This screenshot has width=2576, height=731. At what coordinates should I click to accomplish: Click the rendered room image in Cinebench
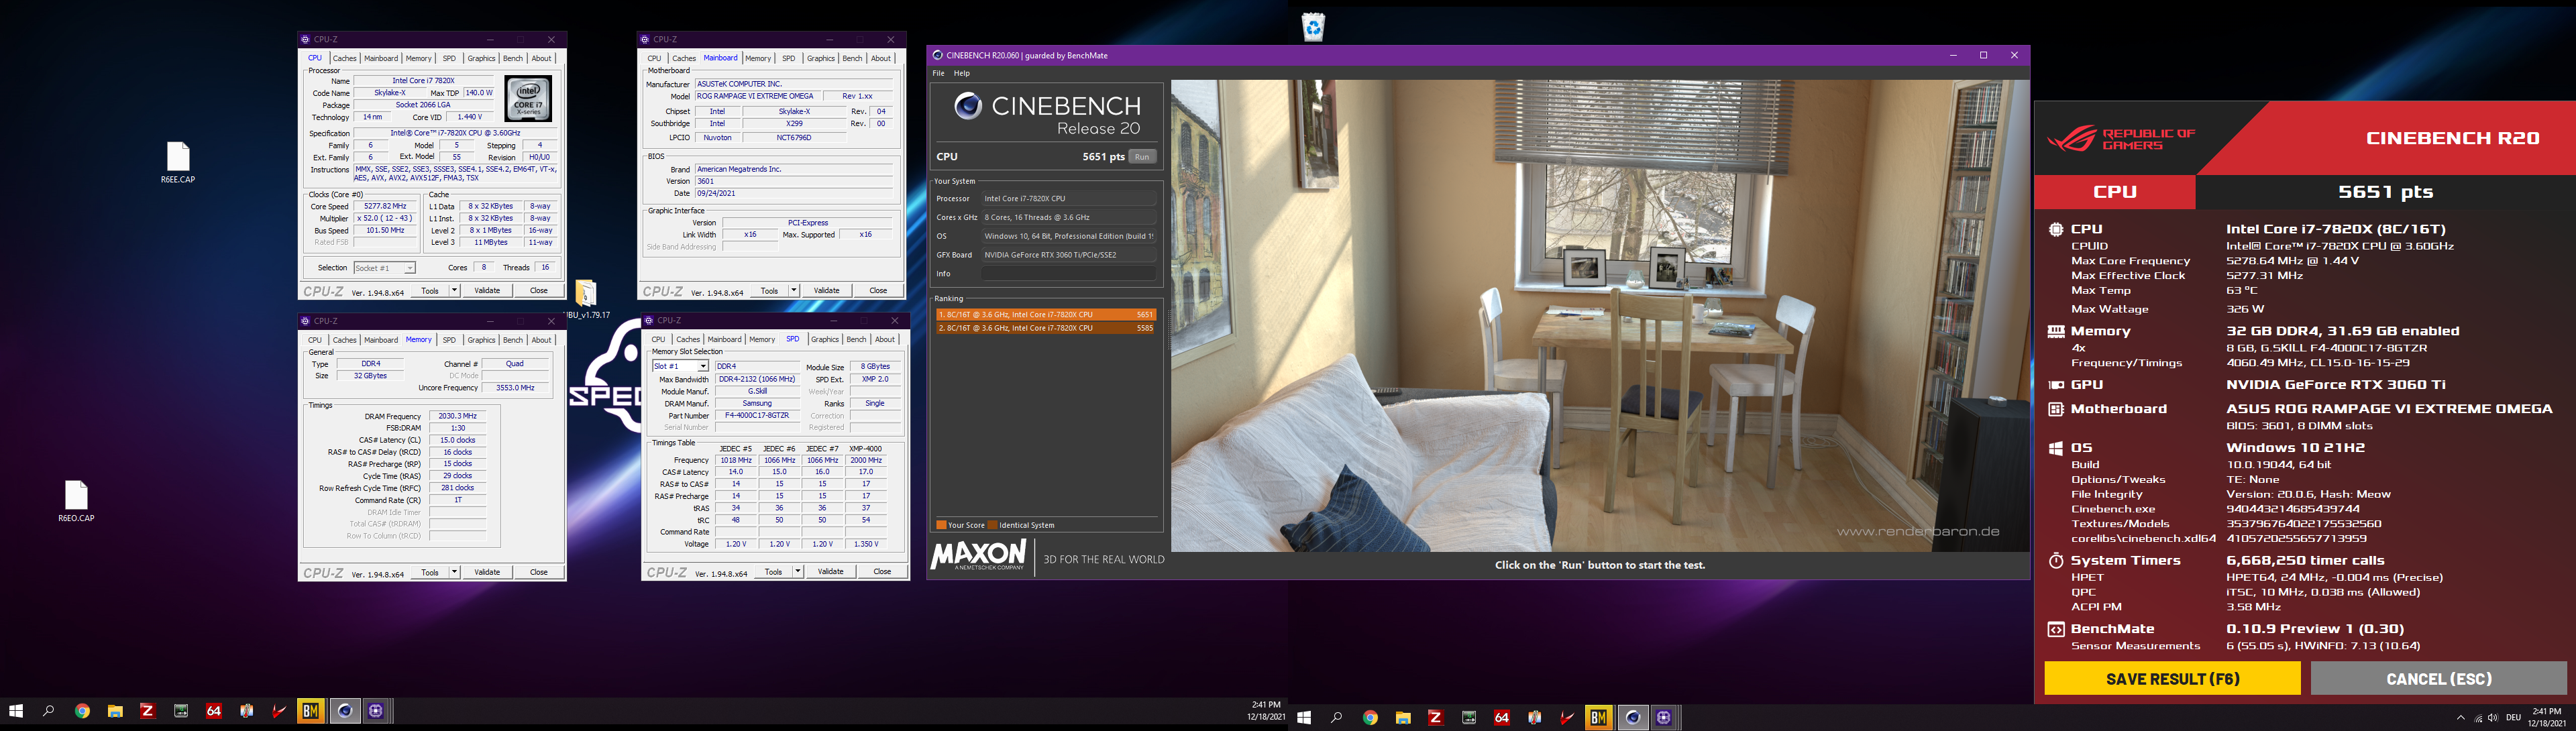(1599, 316)
